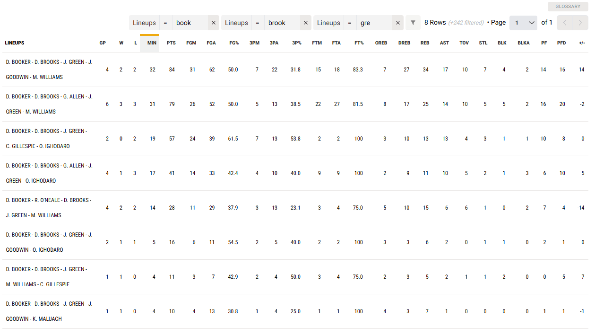The height and width of the screenshot is (335, 595).
Task: Sort table by PTS column
Action: coord(171,43)
